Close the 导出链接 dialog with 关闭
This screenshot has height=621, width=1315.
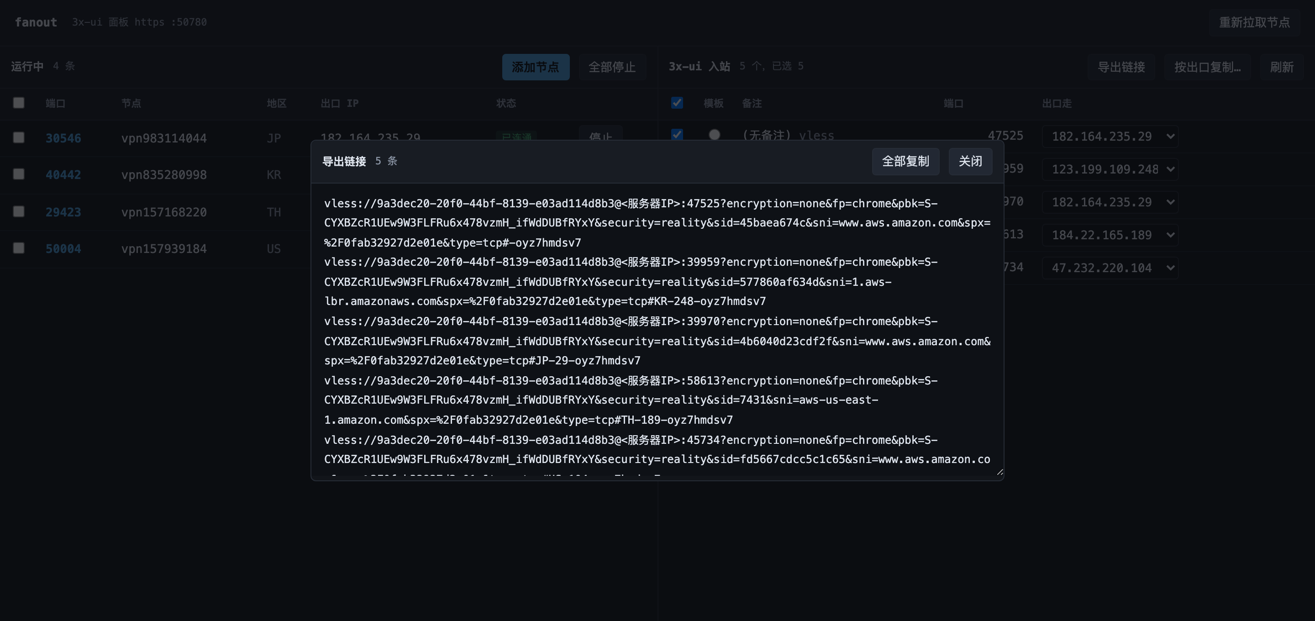tap(970, 161)
